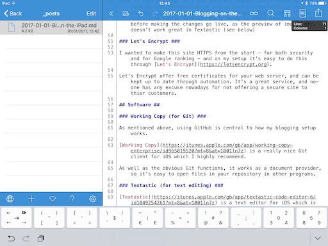Select line number 61 in gutter
Viewport: 328px width, 246px height.
[110, 127]
